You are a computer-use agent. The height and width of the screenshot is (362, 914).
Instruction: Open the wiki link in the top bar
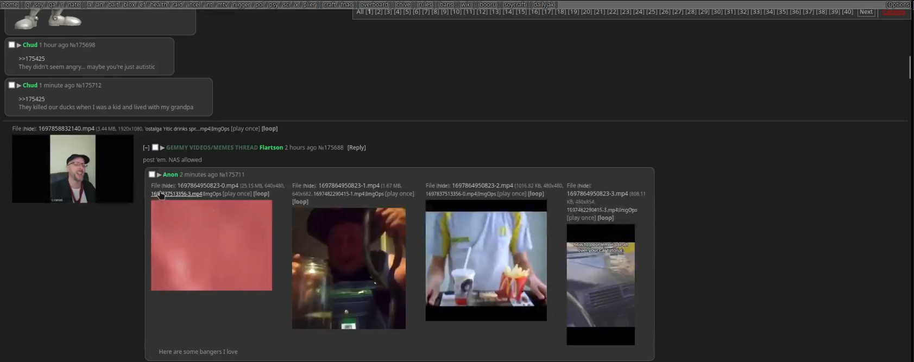[467, 4]
